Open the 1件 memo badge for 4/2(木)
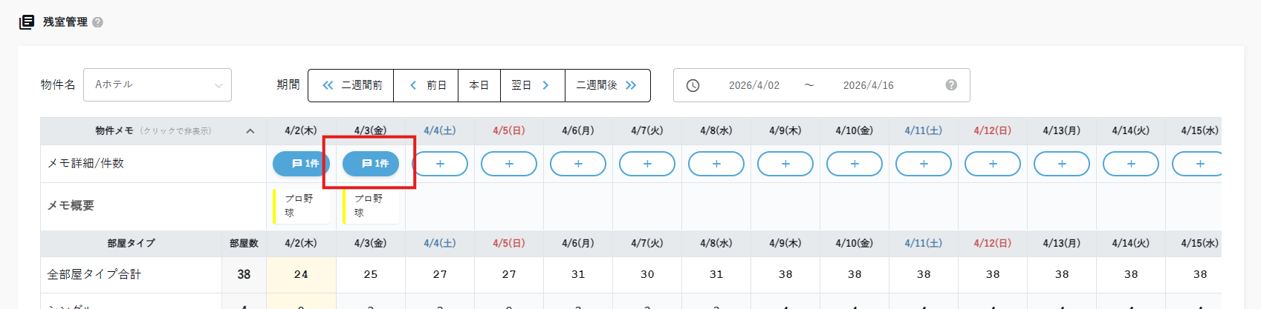 click(x=301, y=164)
